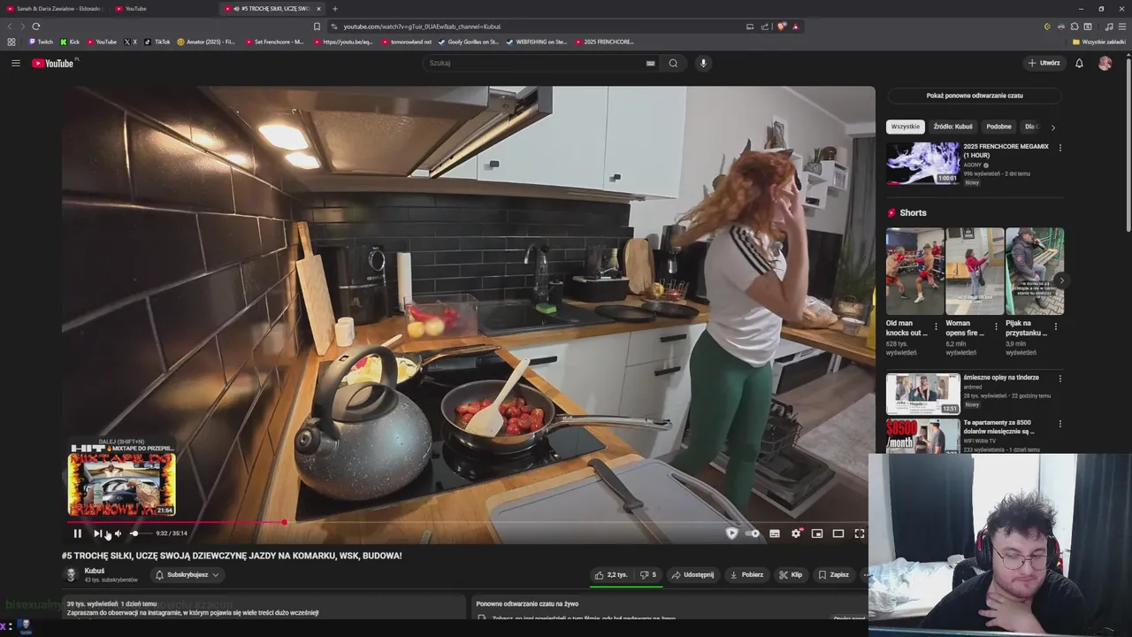Expand the Subskrybujesz notification dropdown
This screenshot has width=1132, height=637.
pyautogui.click(x=187, y=574)
